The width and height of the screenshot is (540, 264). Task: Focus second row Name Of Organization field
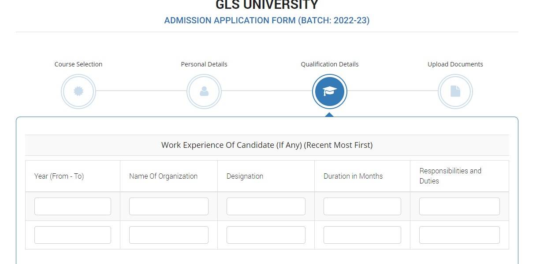tap(169, 235)
